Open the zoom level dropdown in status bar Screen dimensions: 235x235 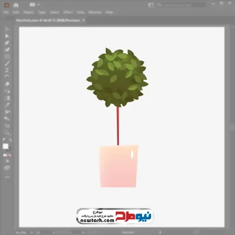32,233
